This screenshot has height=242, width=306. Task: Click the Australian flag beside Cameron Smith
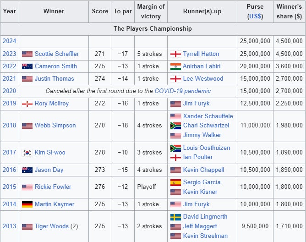click(x=27, y=66)
